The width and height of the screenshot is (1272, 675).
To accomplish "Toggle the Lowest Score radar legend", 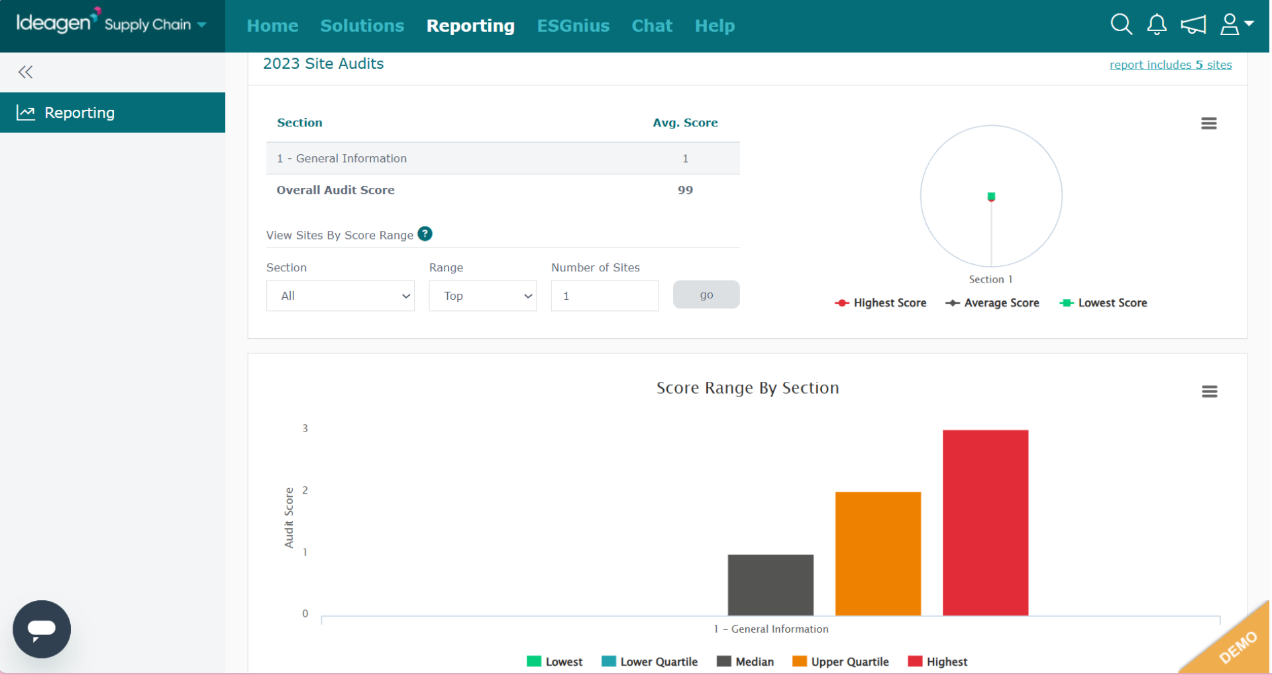I will (1103, 303).
